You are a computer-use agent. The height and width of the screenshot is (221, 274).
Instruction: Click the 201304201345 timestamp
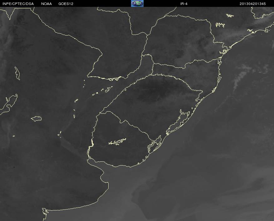pos(253,4)
